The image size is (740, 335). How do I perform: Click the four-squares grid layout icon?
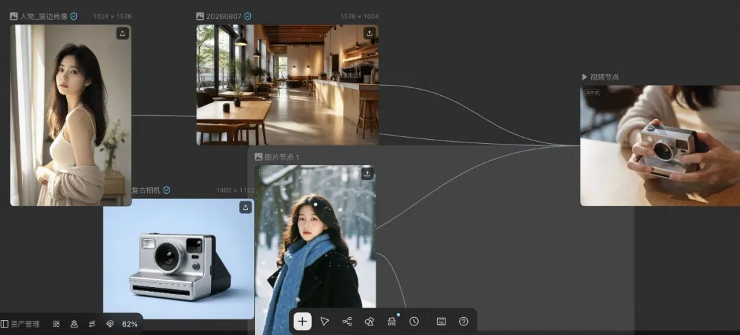(x=56, y=324)
